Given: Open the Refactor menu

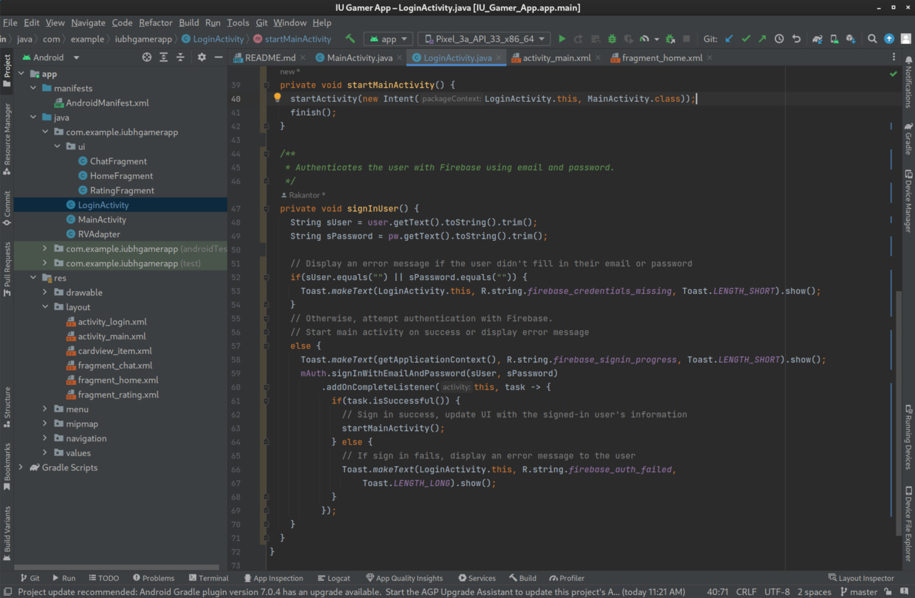Looking at the screenshot, I should click(155, 23).
